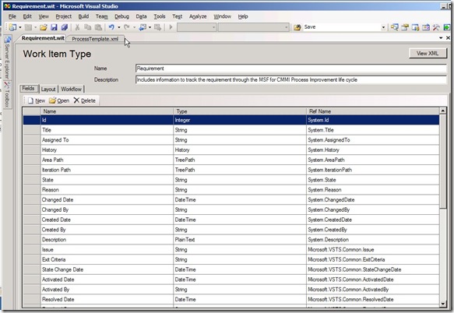The width and height of the screenshot is (454, 313).
Task: Click the Navigate Forward icon
Action: (x=157, y=27)
